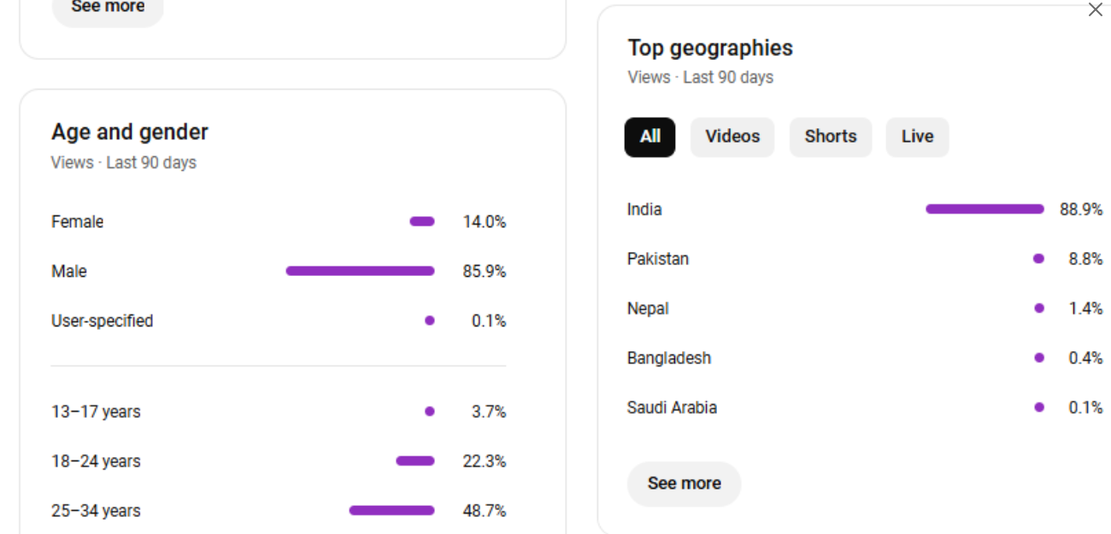The image size is (1111, 534).
Task: Switch to the Videos filter chip
Action: pos(732,137)
